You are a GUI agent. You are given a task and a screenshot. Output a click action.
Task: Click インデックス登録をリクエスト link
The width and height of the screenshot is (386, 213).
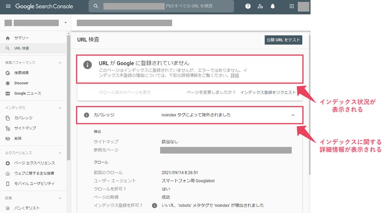267,92
